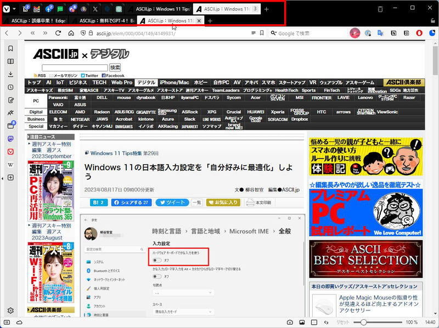The image size is (439, 328).
Task: Open the Google Translate extension icon
Action: click(380, 33)
